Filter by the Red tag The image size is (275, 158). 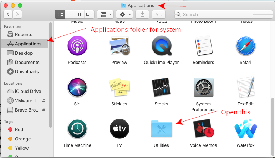(x=24, y=129)
